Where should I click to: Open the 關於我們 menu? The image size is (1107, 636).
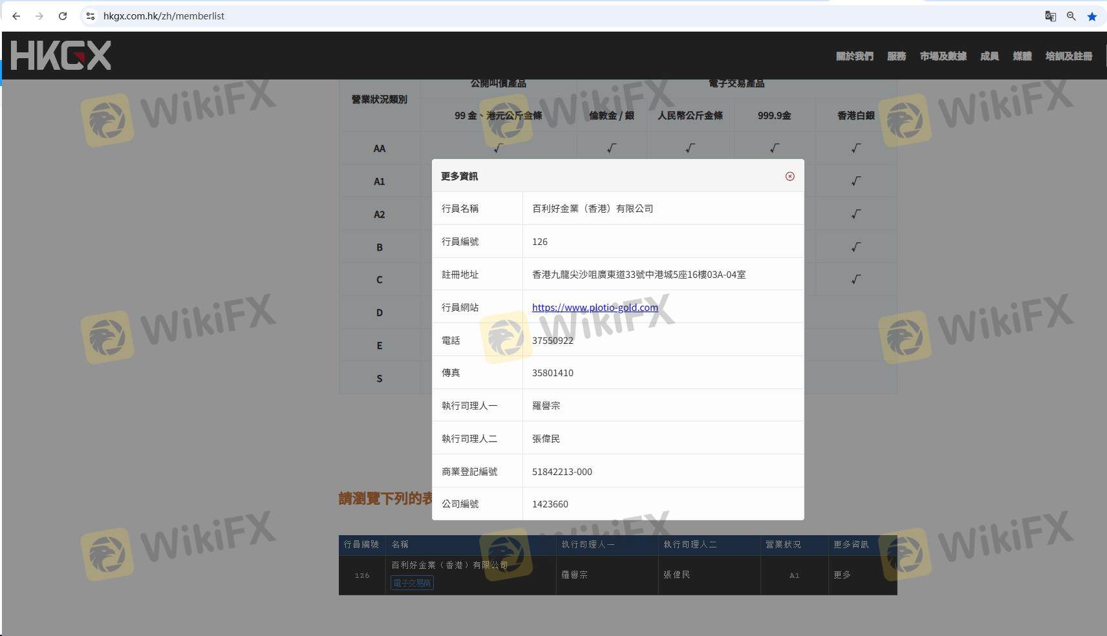click(854, 56)
